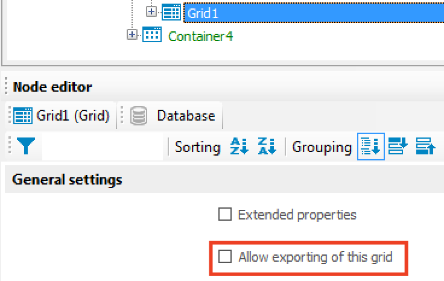Expand all groups icon with down arrow
This screenshot has width=444, height=281.
pyautogui.click(x=398, y=147)
